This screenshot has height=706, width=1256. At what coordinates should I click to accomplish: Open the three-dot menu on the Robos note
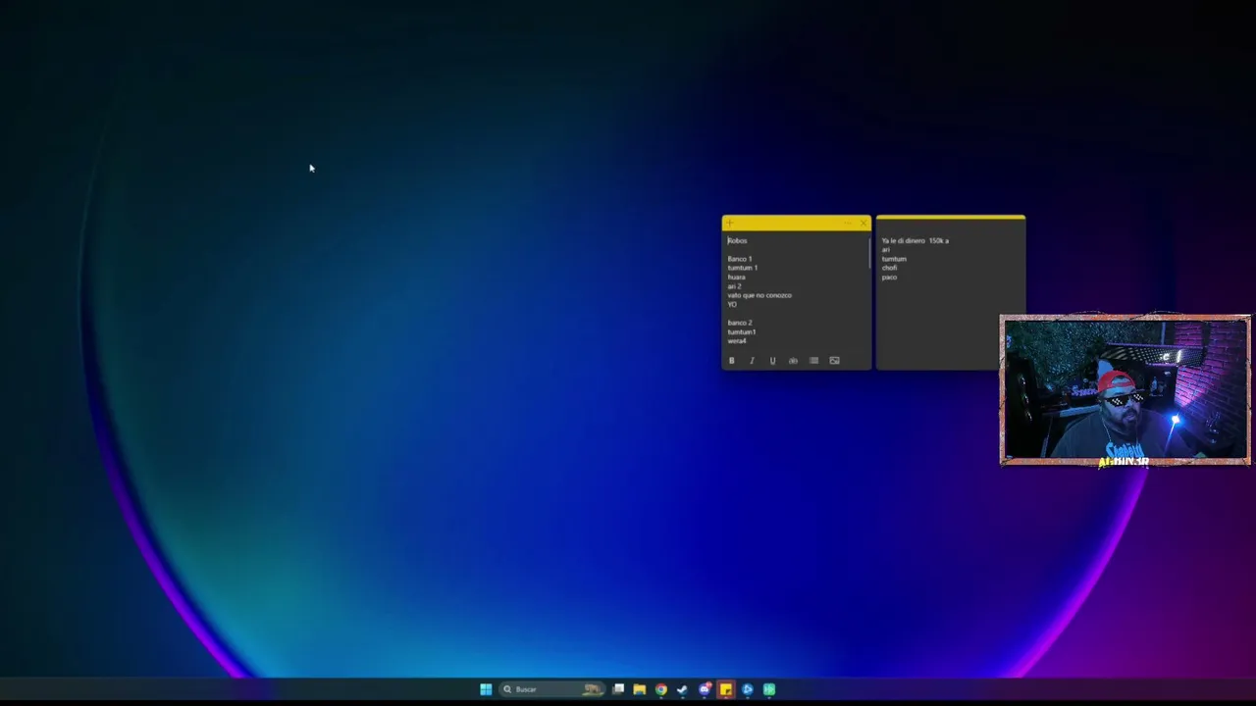848,224
